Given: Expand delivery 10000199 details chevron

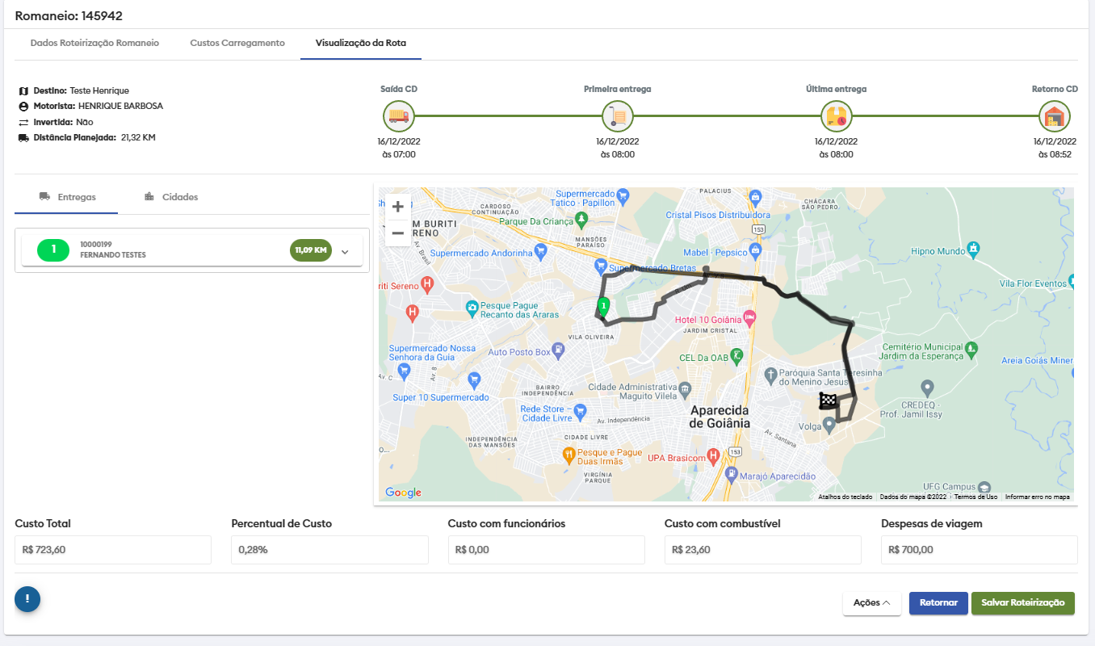Looking at the screenshot, I should (345, 252).
